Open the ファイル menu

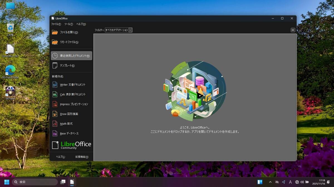pos(56,24)
